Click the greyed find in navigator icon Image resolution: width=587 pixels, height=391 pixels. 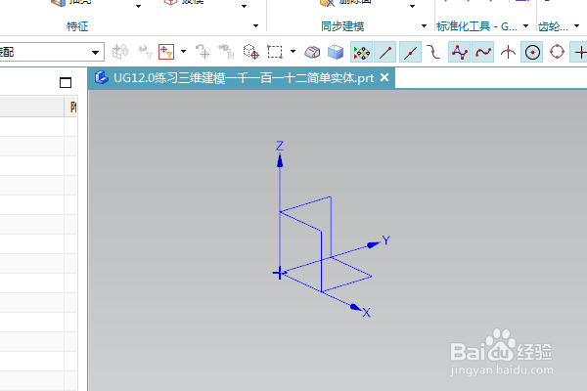[227, 52]
